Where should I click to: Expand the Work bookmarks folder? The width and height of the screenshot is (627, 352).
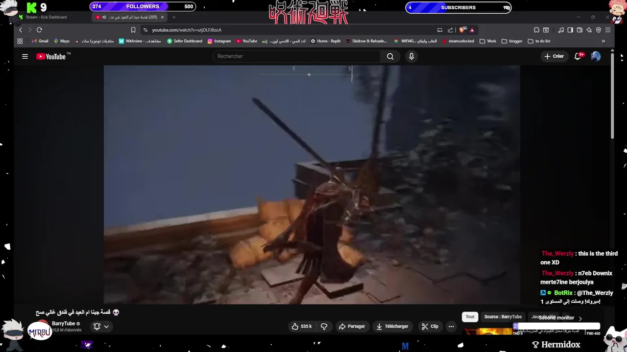(488, 41)
